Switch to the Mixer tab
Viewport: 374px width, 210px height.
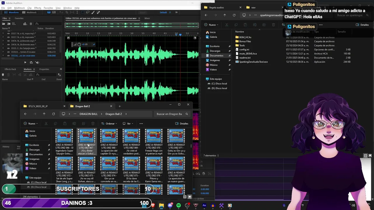point(147,18)
